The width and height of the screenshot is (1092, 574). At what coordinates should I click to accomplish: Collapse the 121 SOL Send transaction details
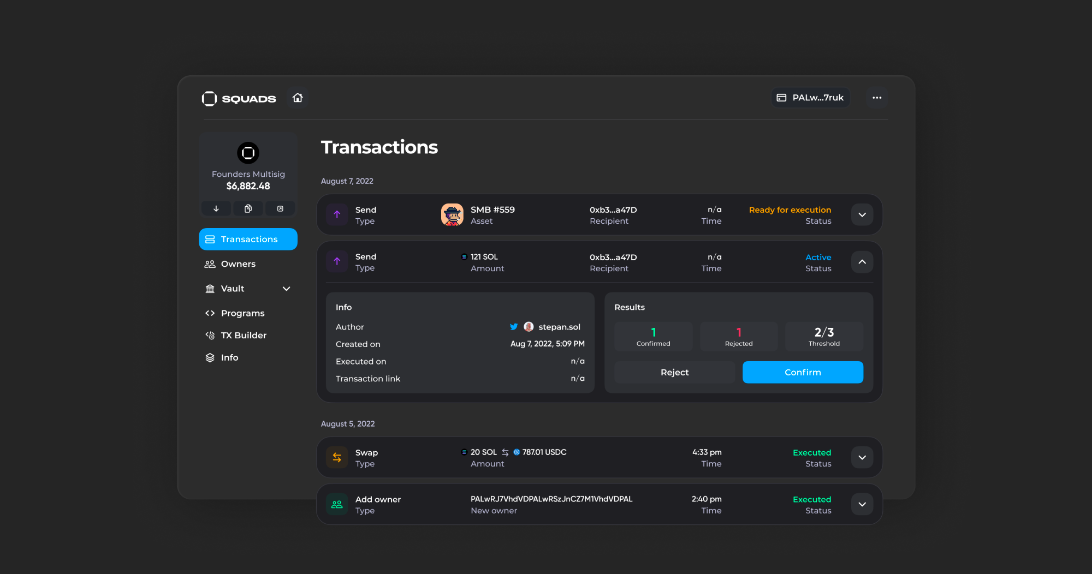[862, 262]
